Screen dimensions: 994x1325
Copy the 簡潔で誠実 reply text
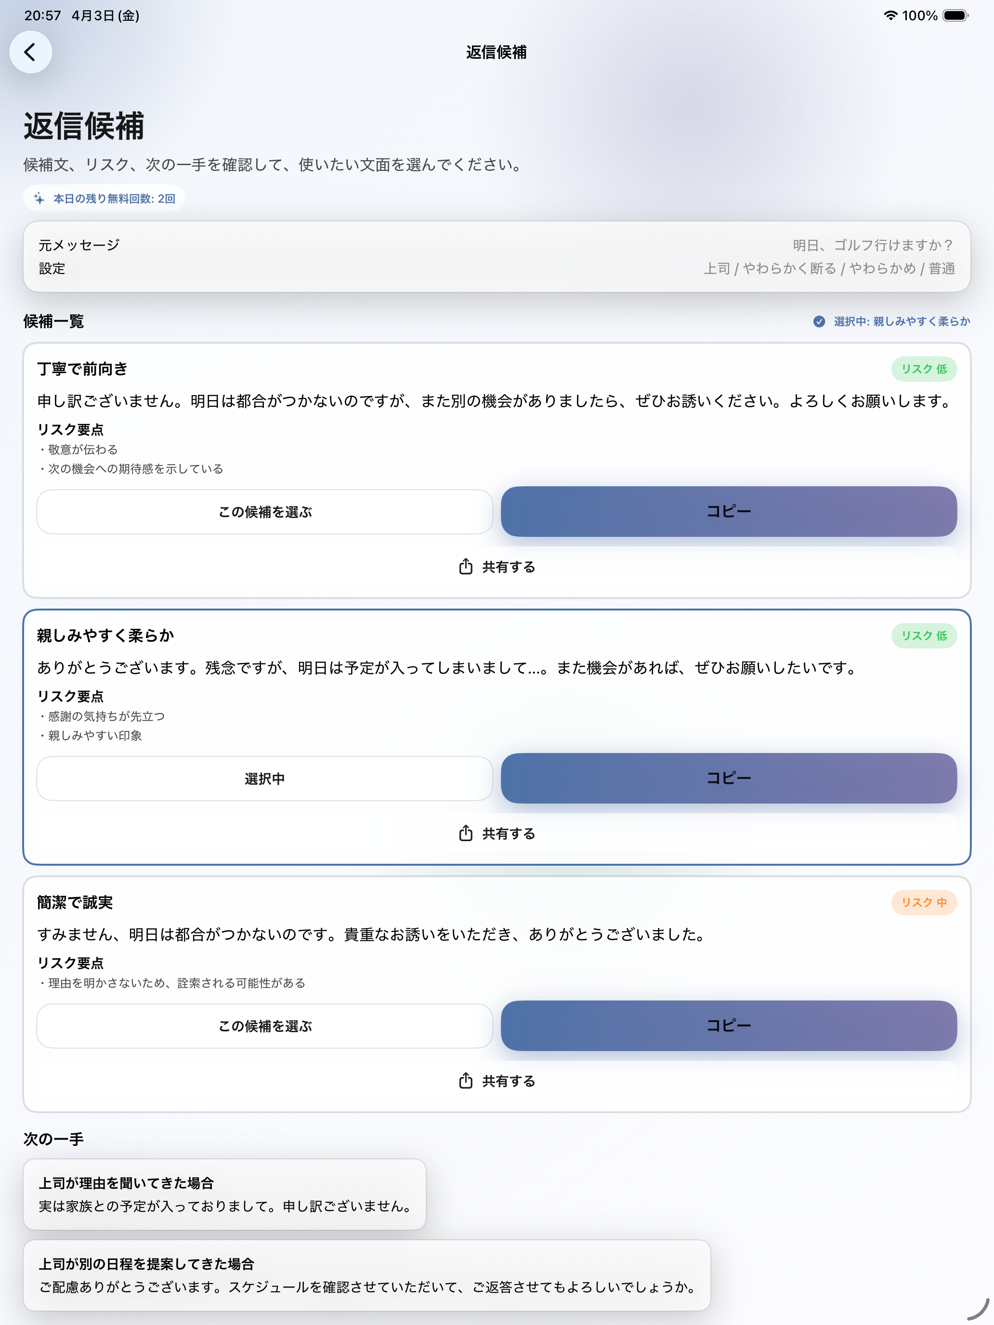(x=729, y=1025)
